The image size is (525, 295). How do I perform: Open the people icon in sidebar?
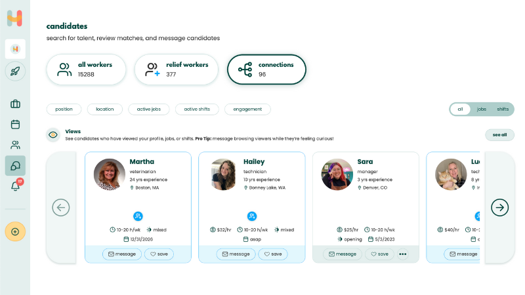[15, 145]
